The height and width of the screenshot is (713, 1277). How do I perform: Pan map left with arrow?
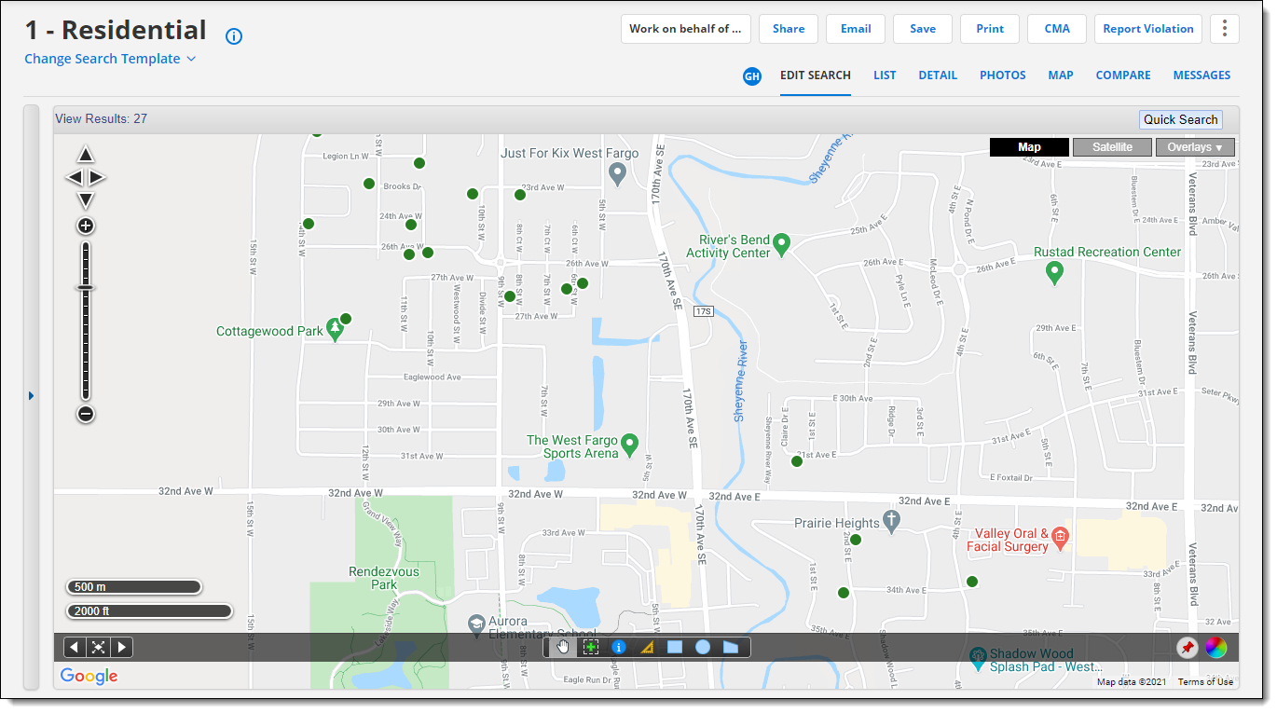click(x=74, y=177)
